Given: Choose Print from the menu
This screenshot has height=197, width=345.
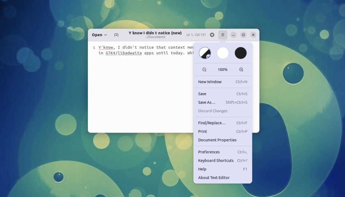Looking at the screenshot, I should pyautogui.click(x=223, y=131).
